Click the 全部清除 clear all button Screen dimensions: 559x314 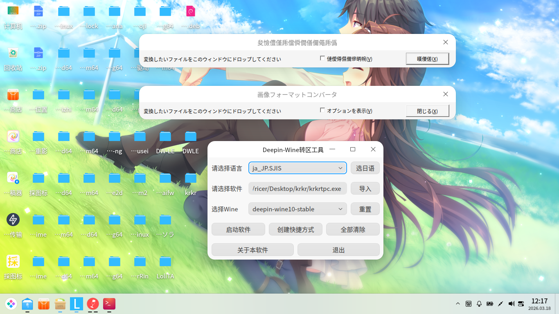pyautogui.click(x=353, y=229)
